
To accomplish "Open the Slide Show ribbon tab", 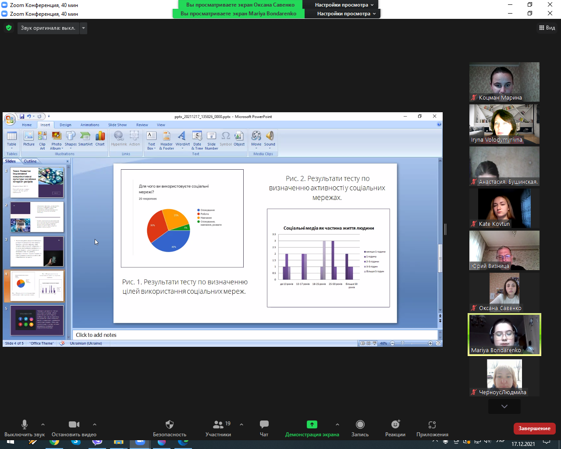I will [x=117, y=125].
